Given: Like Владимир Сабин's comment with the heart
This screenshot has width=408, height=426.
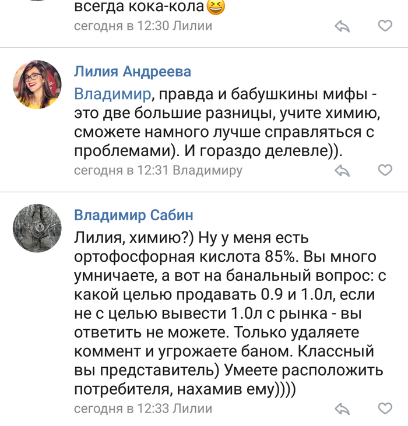Looking at the screenshot, I should (385, 408).
